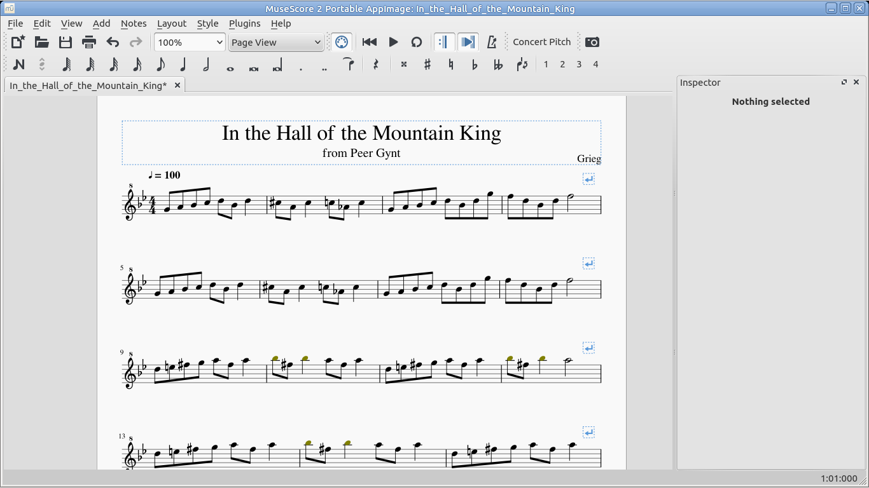The image size is (869, 488).
Task: Flip note stem direction
Action: [x=522, y=64]
